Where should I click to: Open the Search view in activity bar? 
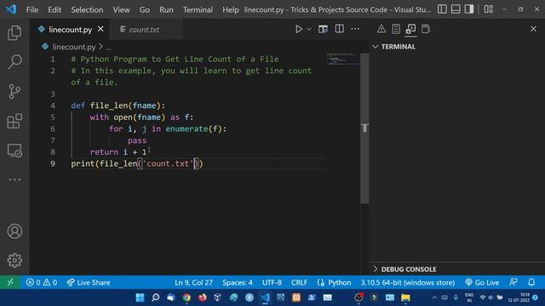[x=14, y=62]
